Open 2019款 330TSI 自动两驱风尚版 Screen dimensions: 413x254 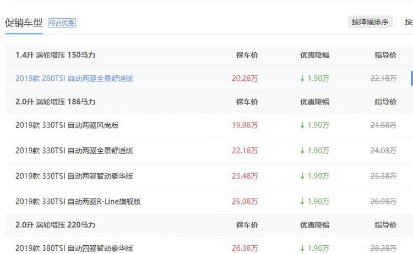click(67, 125)
